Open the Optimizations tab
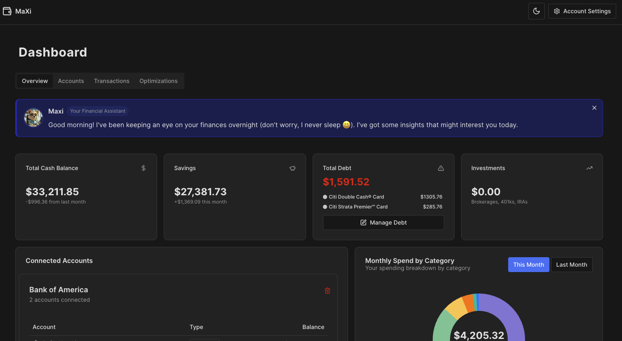The height and width of the screenshot is (341, 622). pyautogui.click(x=158, y=81)
